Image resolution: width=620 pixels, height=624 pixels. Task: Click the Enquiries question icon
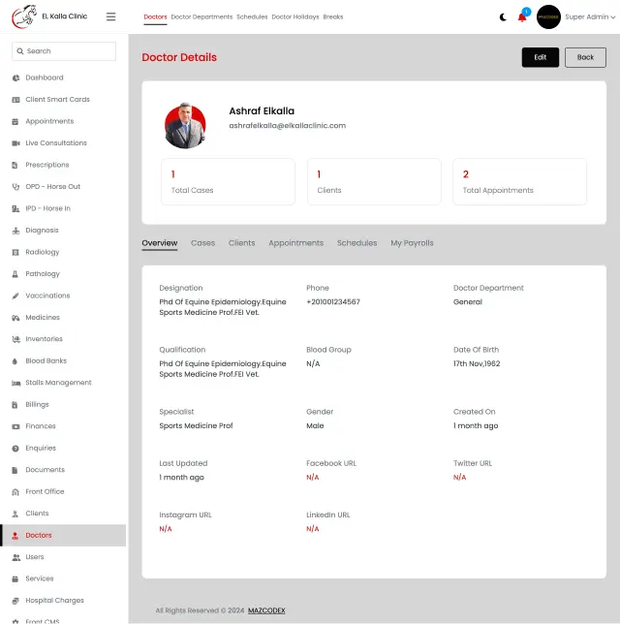point(15,449)
